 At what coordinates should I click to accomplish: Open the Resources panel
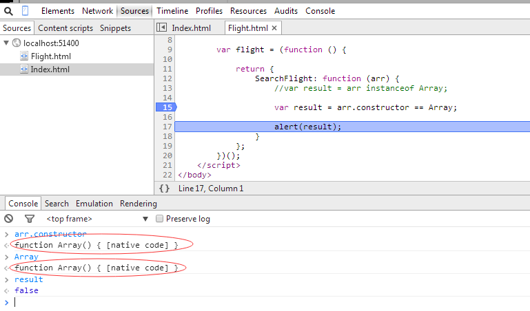[x=248, y=11]
